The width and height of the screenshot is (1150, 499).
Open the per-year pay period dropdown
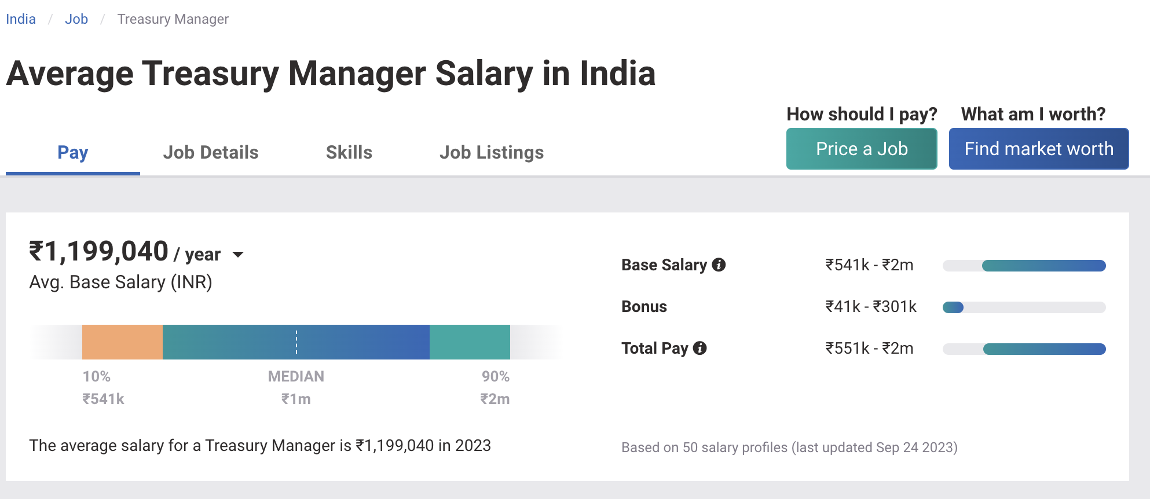point(237,254)
